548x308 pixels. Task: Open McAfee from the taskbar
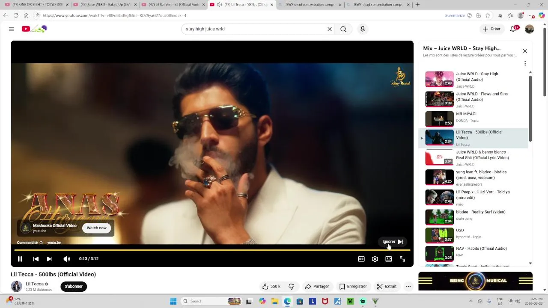pos(325,301)
